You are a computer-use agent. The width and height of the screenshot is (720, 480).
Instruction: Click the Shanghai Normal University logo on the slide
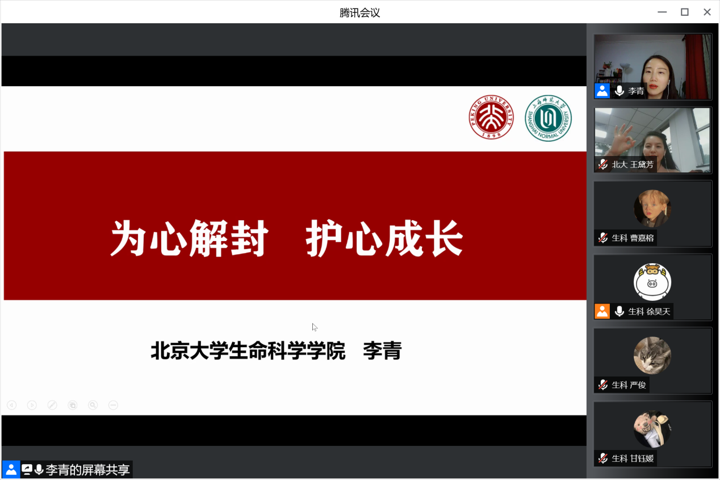click(x=548, y=117)
